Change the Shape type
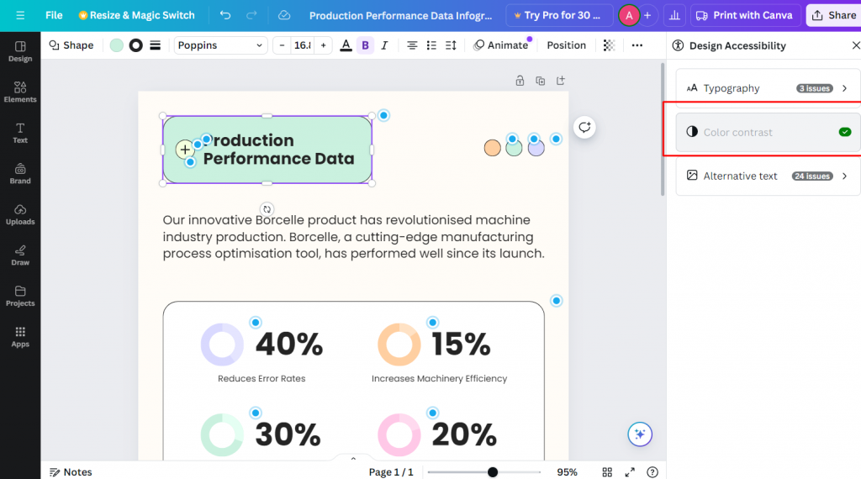This screenshot has width=861, height=479. click(x=71, y=45)
